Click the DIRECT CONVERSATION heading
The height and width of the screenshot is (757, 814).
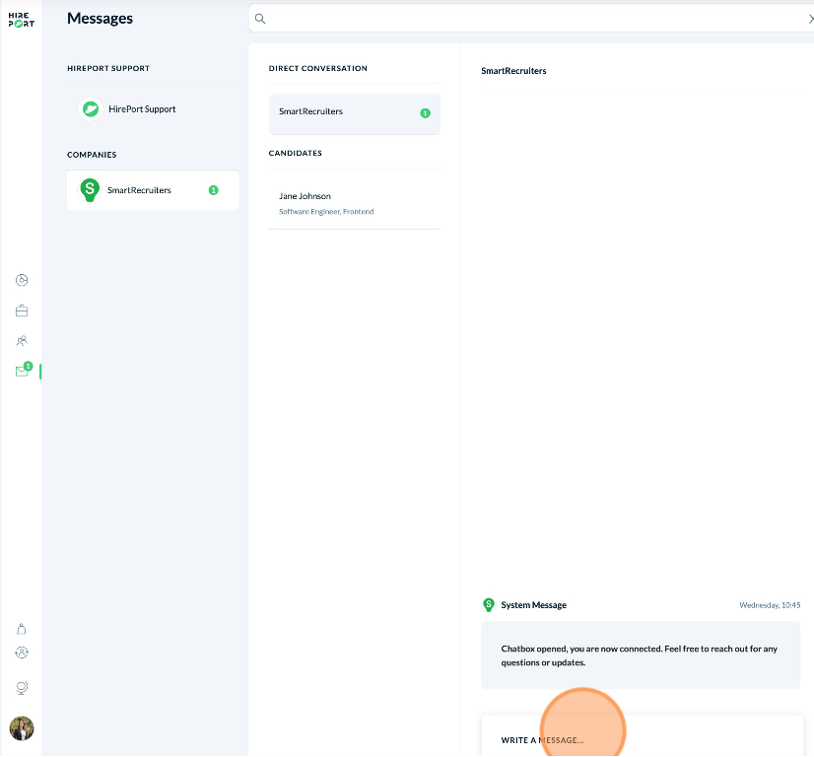click(317, 68)
